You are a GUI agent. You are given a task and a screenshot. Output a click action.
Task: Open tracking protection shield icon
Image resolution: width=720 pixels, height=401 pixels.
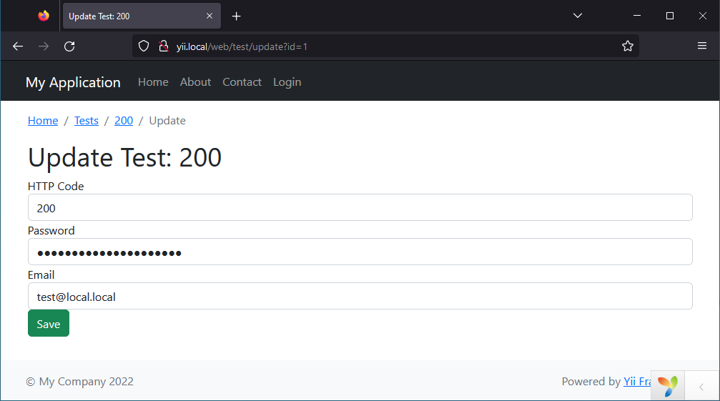point(144,46)
